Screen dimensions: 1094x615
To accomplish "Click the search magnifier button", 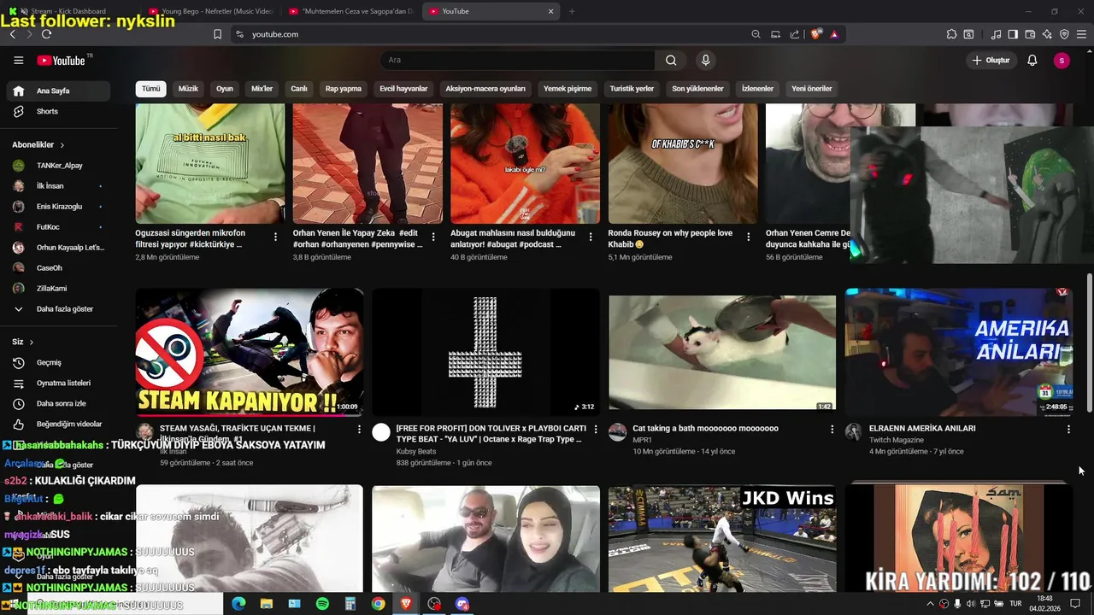I will click(671, 61).
